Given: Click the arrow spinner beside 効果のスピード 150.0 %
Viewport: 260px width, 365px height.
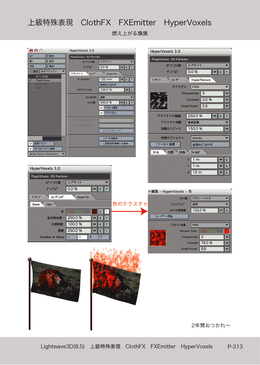Looking at the screenshot, I should (227, 129).
